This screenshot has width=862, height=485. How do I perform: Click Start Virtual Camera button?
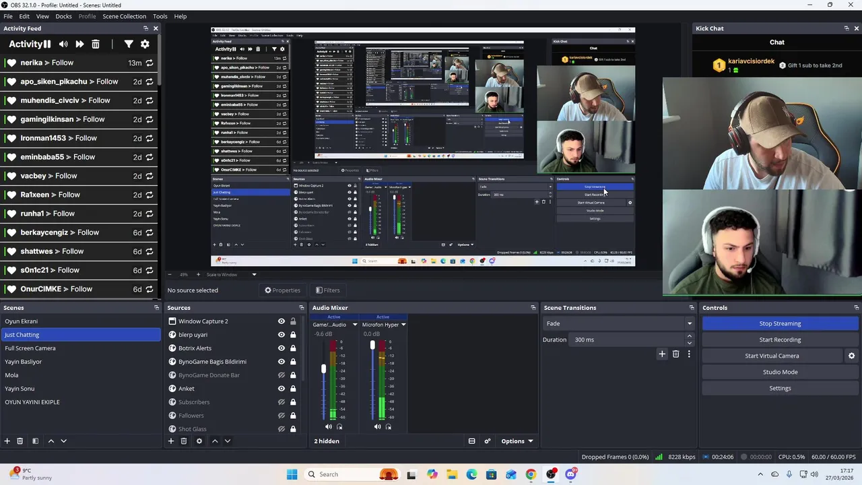(x=772, y=356)
